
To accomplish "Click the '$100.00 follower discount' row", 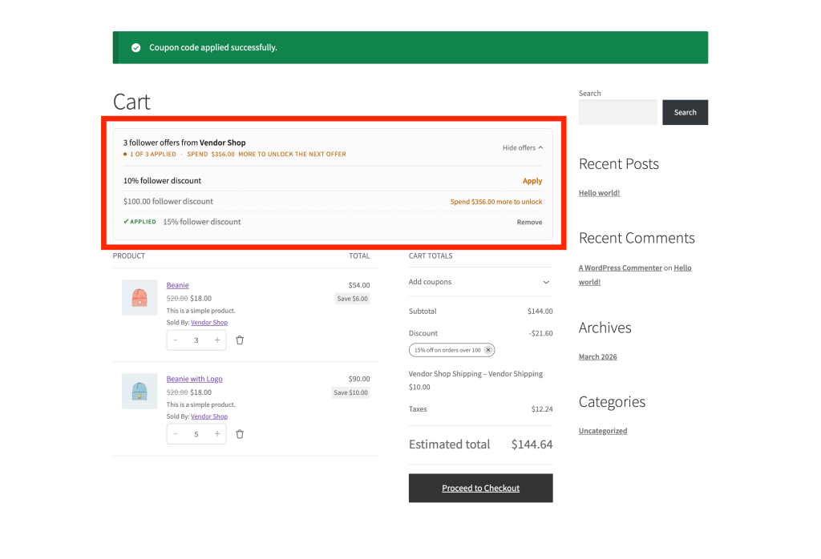I will pos(333,201).
